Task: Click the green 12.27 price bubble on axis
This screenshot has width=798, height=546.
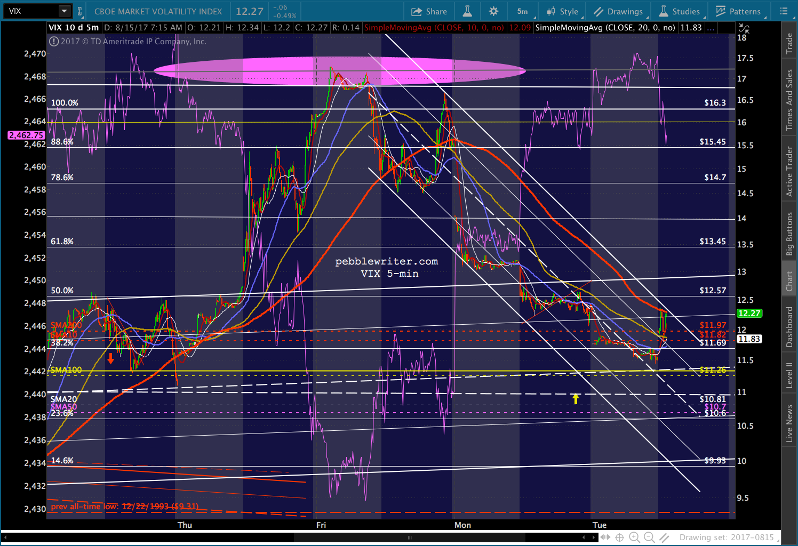Action: coord(749,314)
